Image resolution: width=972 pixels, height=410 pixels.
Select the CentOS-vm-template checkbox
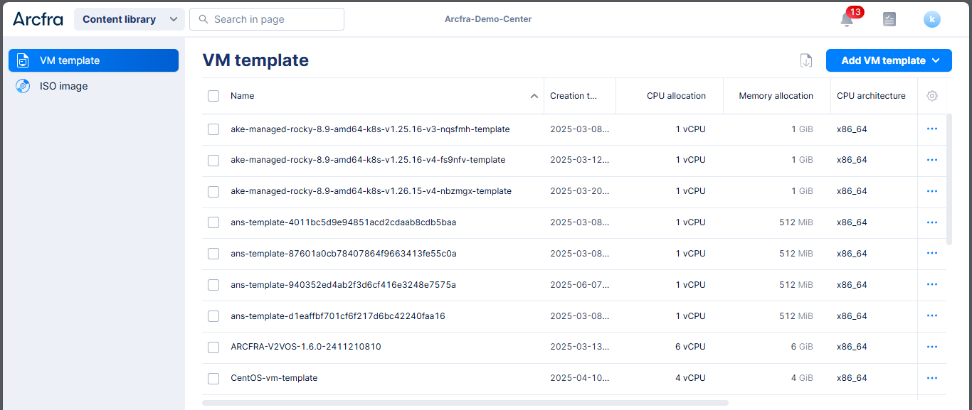click(213, 378)
